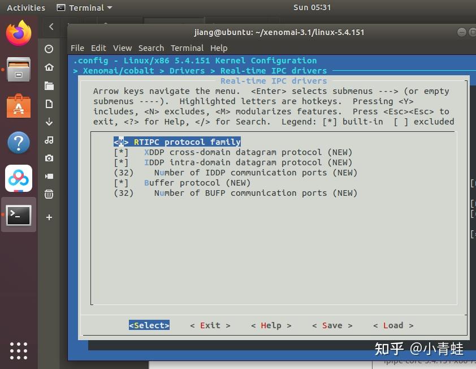This screenshot has height=369, width=476.
Task: Open Firefox from the dock
Action: (x=19, y=33)
